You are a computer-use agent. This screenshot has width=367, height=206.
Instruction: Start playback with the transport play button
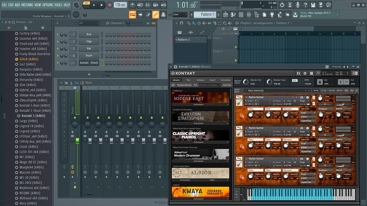click(x=94, y=5)
